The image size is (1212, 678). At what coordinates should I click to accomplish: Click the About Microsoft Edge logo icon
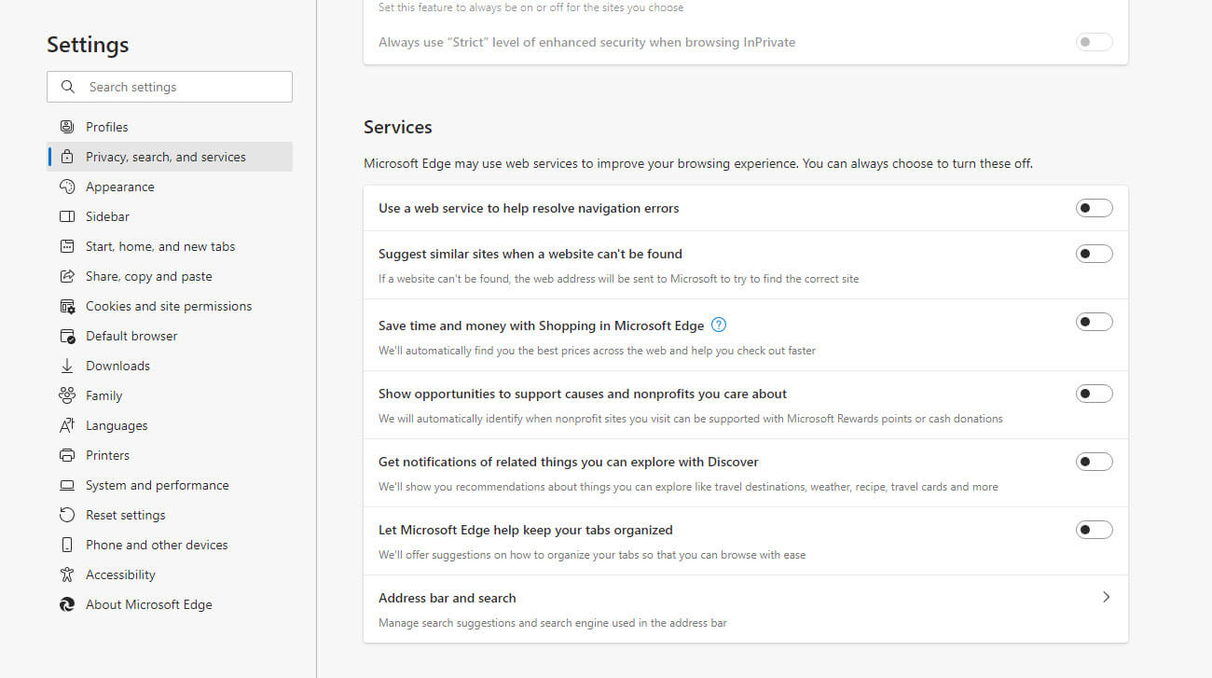(x=66, y=603)
